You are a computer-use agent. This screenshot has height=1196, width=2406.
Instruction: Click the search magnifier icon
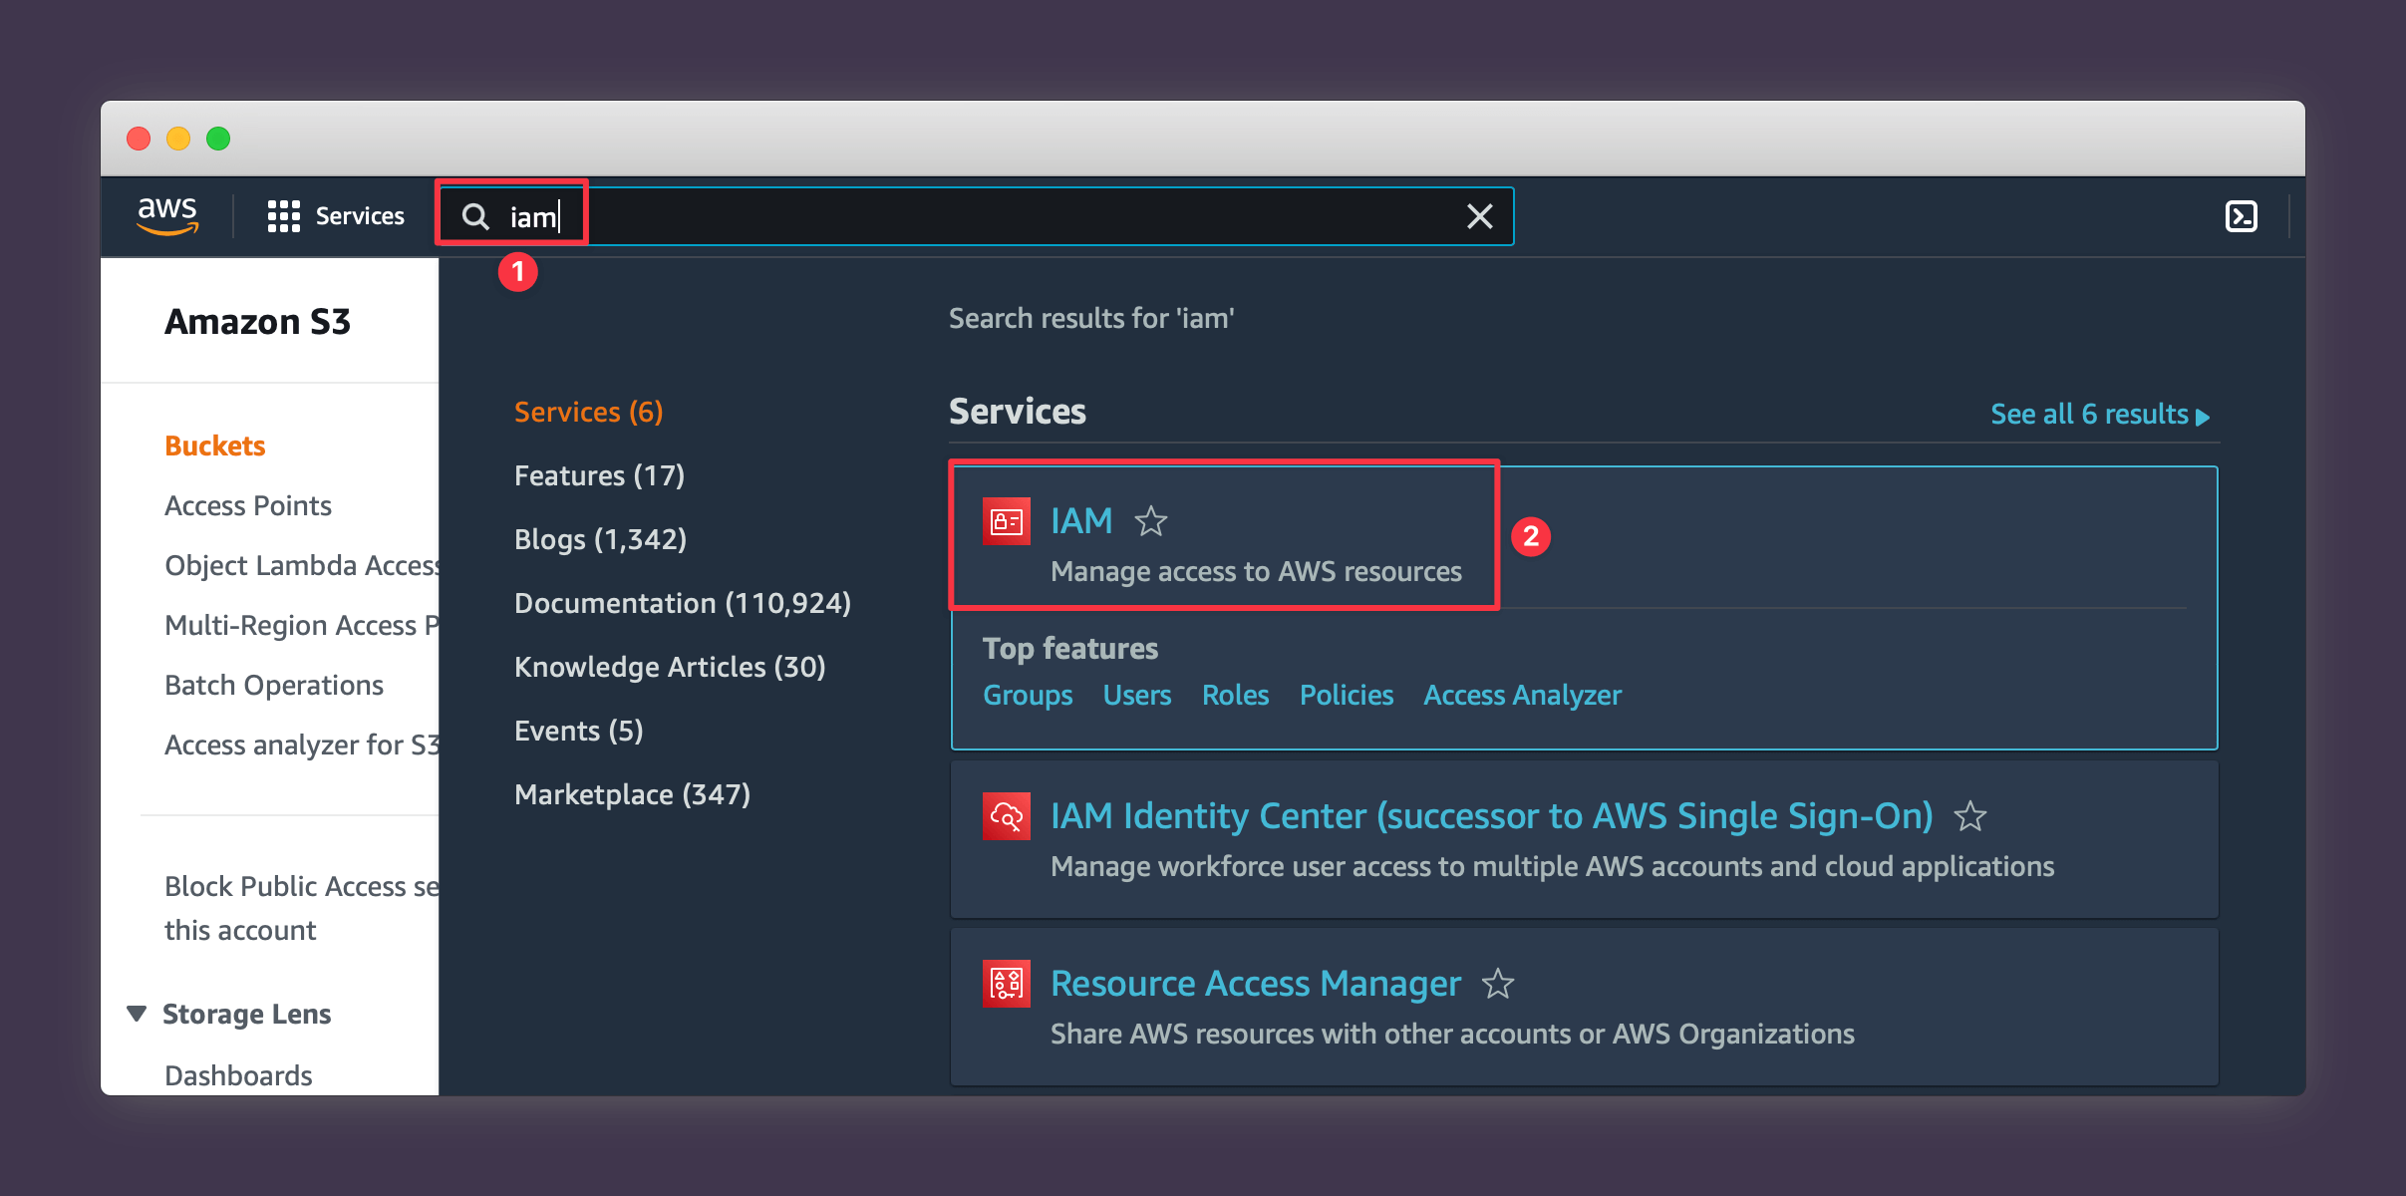point(476,216)
